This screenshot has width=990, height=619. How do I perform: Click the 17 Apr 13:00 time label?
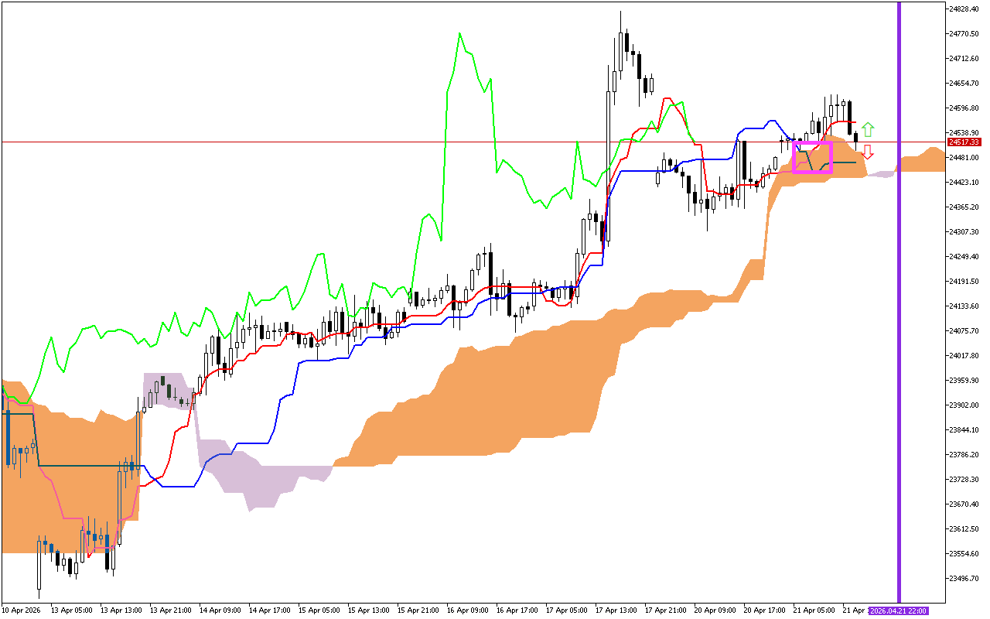pyautogui.click(x=615, y=610)
